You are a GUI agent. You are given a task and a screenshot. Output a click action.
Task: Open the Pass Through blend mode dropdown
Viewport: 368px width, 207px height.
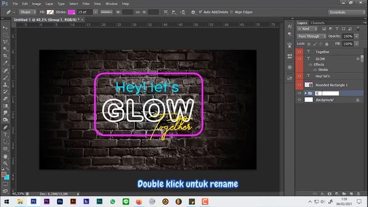tap(312, 36)
